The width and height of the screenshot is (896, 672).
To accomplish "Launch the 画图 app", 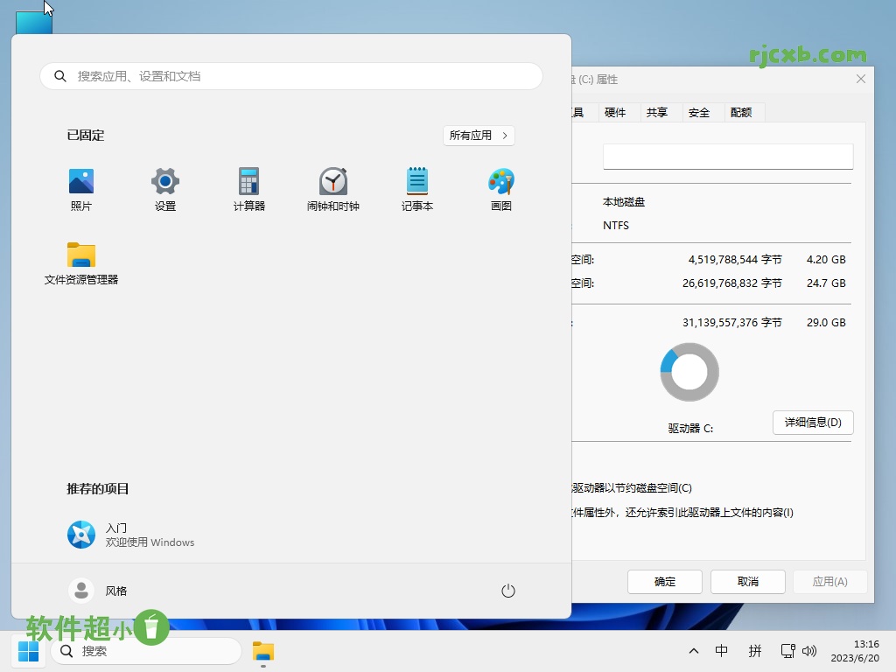I will pyautogui.click(x=500, y=188).
